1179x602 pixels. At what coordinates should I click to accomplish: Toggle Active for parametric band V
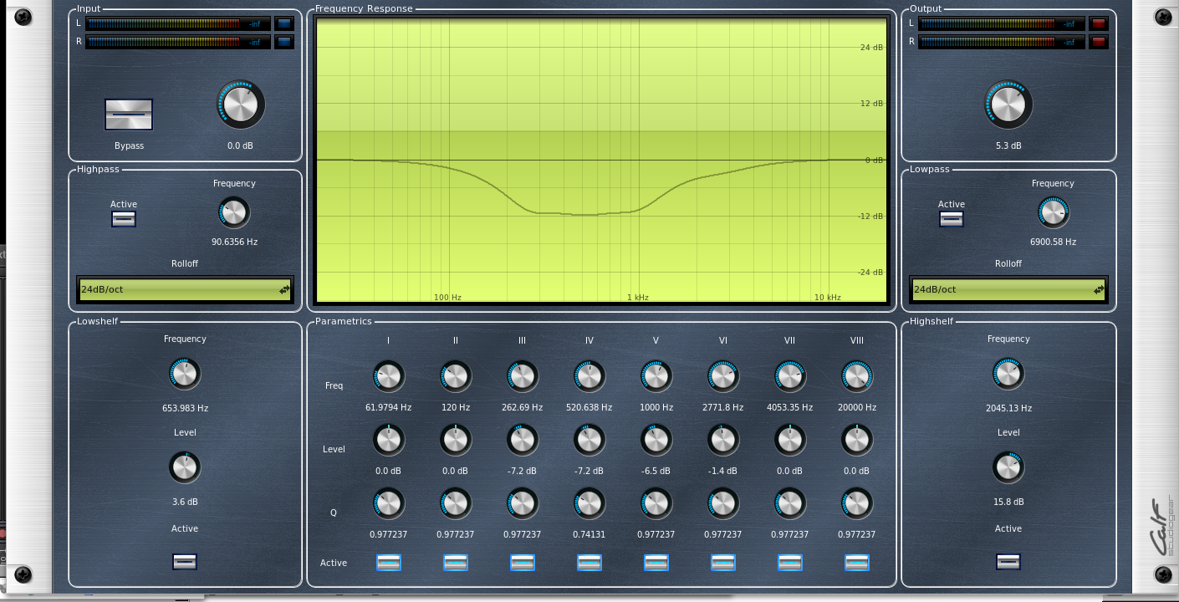(x=656, y=563)
